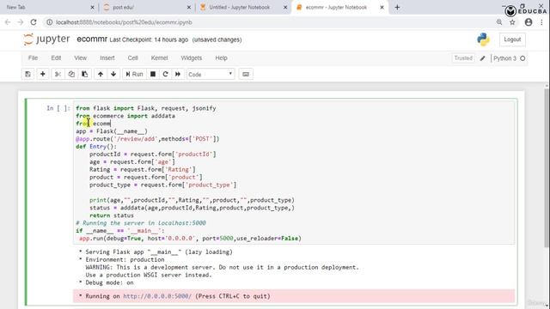Viewport: 550px width, 309px height.
Task: Log out using the Logout button
Action: tap(512, 39)
